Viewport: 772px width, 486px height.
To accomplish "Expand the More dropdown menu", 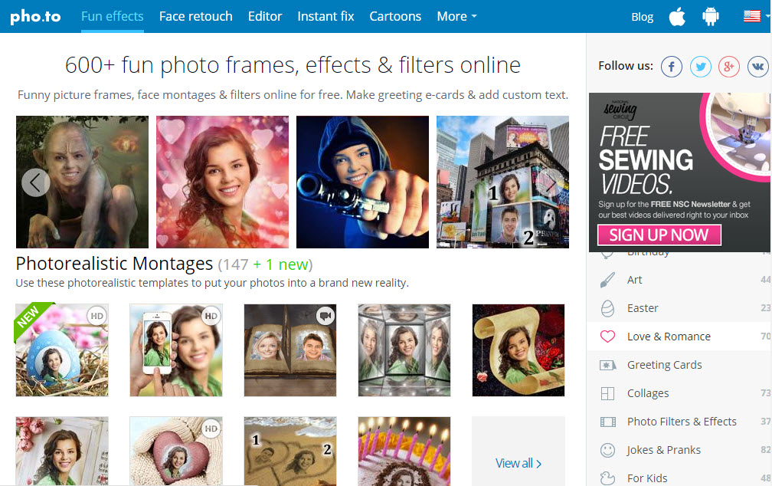I will [x=456, y=16].
